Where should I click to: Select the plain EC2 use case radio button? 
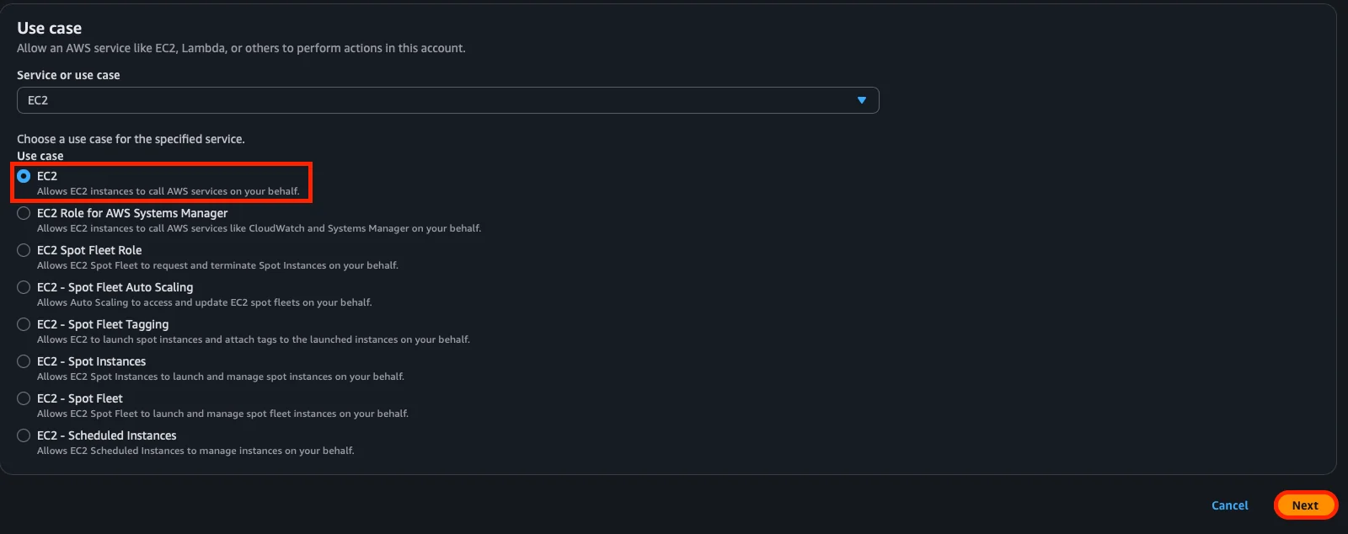click(x=24, y=176)
